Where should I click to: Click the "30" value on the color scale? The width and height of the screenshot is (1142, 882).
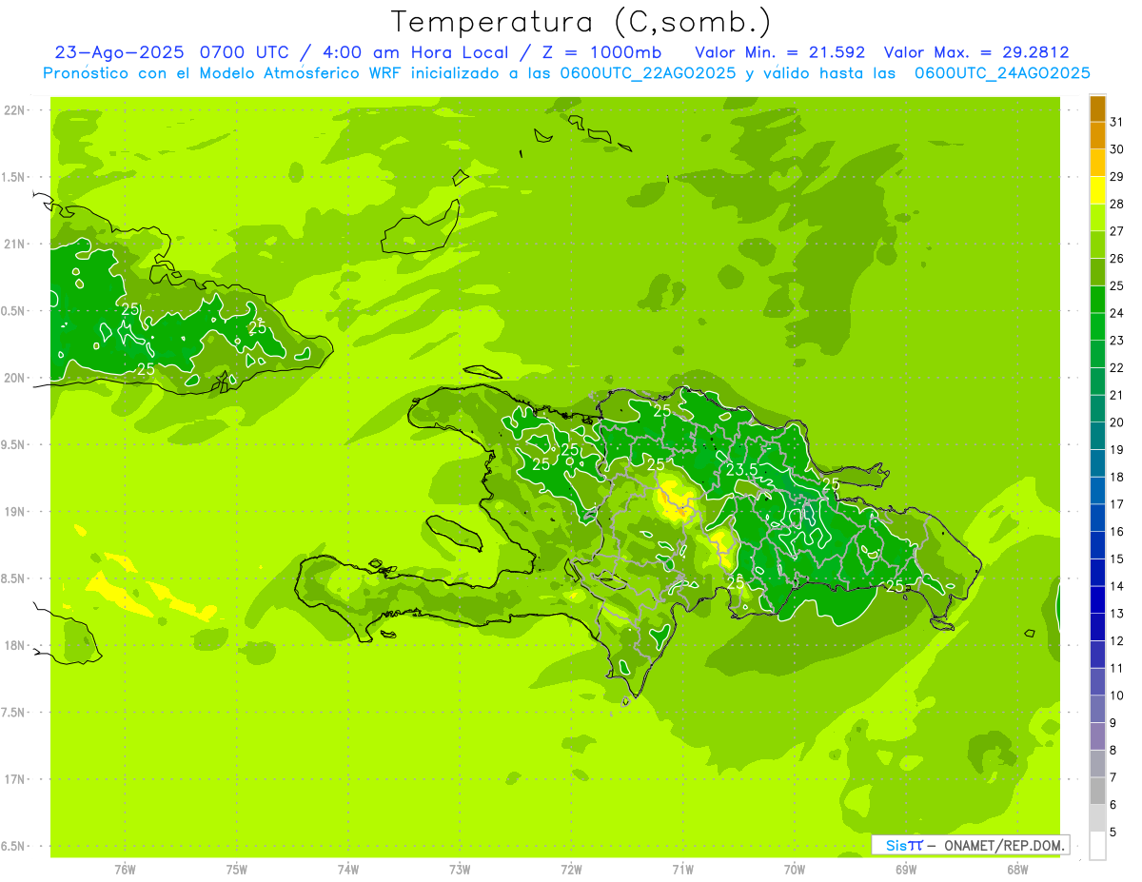coord(1117,149)
